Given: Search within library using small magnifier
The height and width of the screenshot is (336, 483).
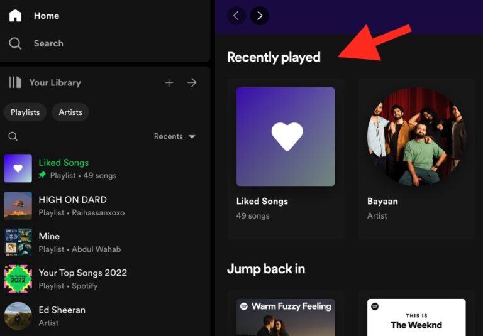Looking at the screenshot, I should point(13,136).
